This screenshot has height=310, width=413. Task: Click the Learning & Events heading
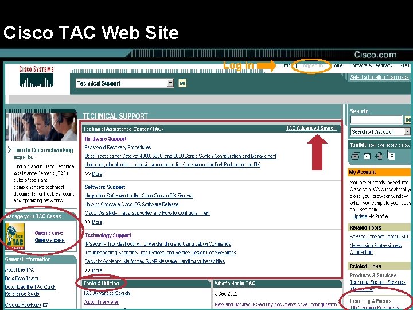tap(371, 301)
